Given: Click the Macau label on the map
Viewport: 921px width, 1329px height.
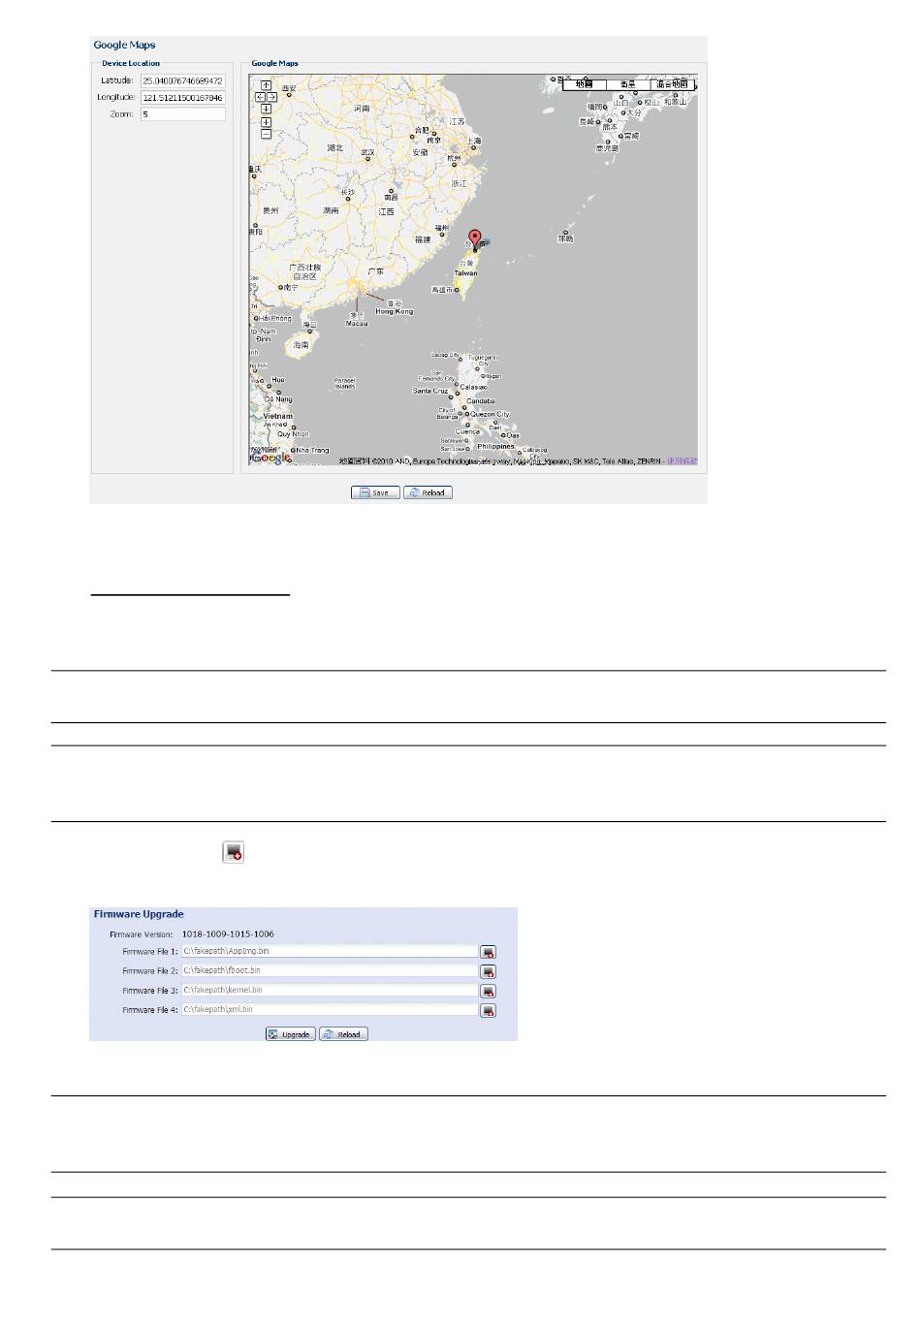Looking at the screenshot, I should [x=357, y=324].
